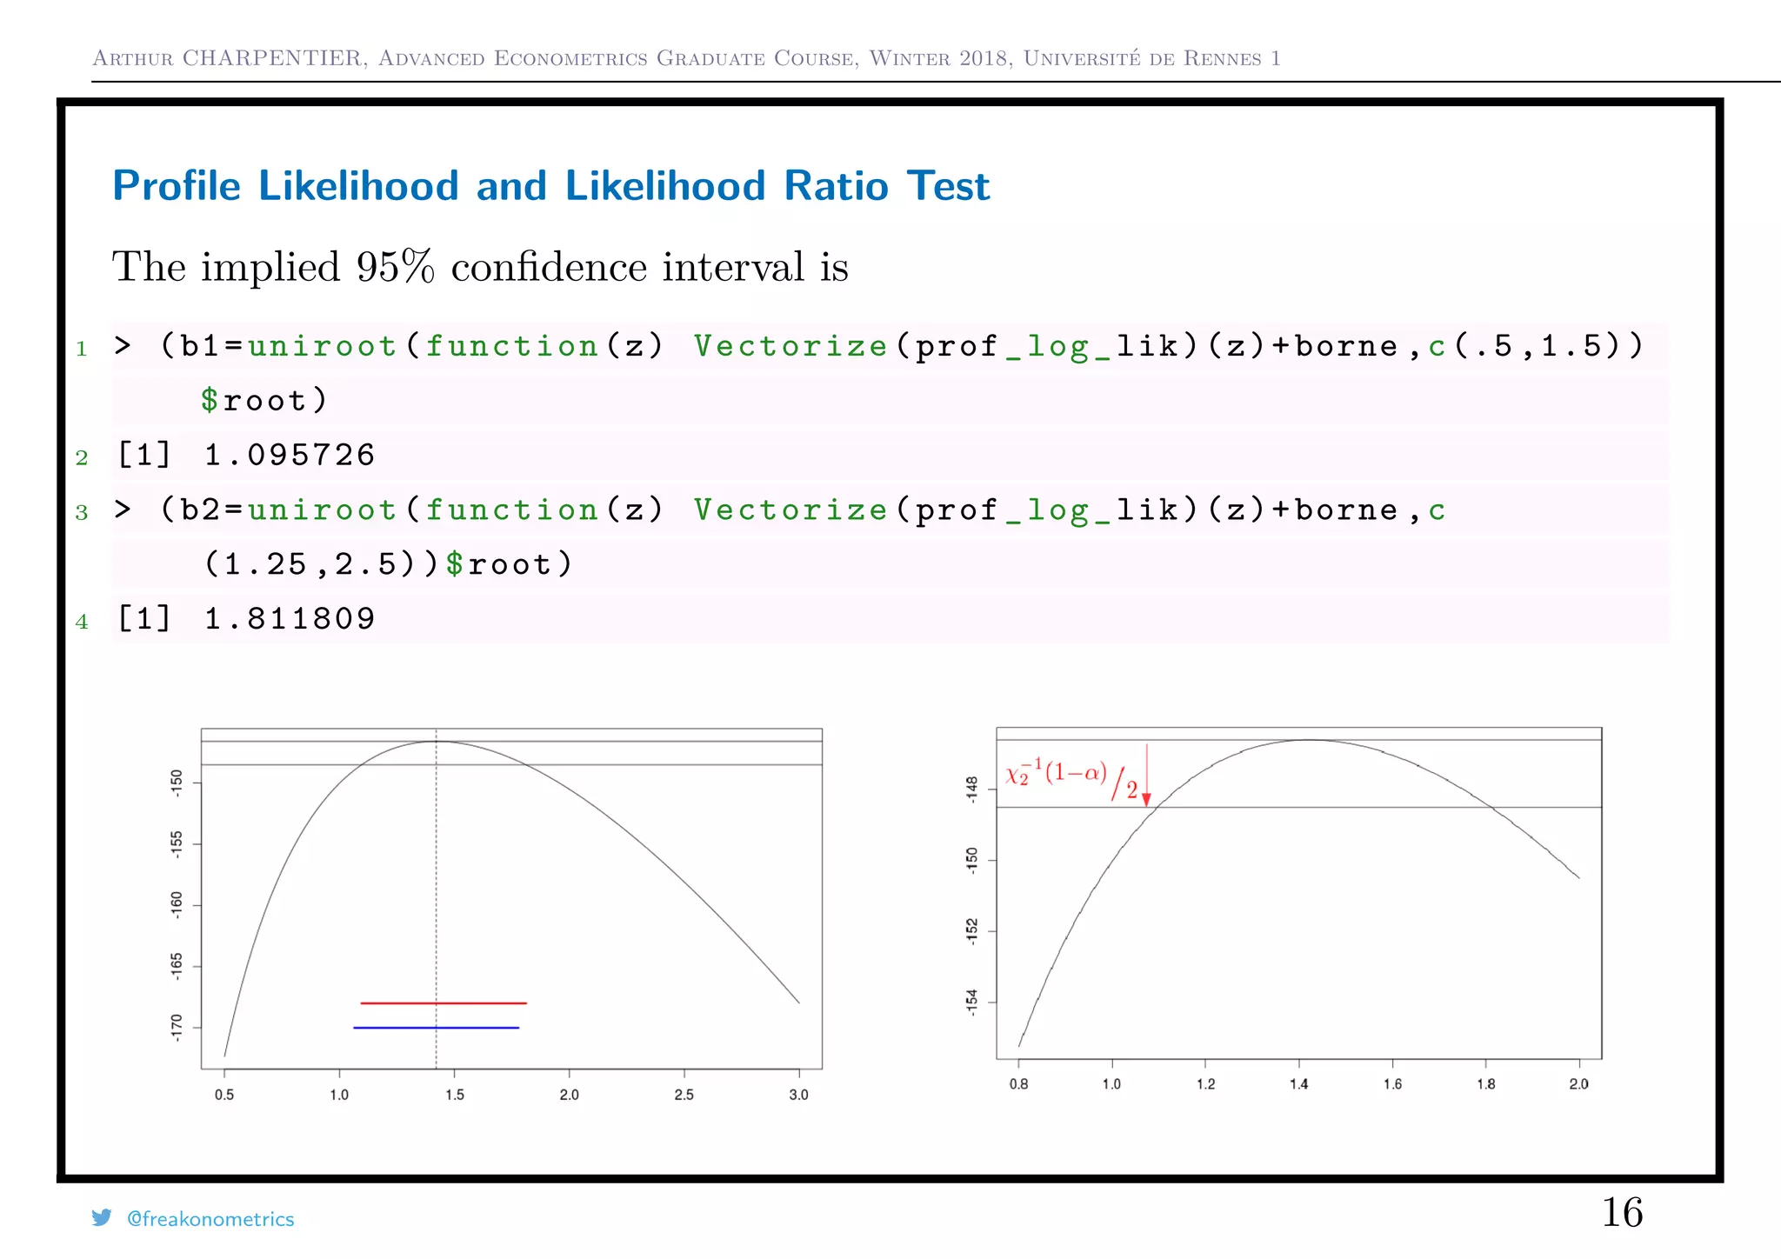Screen dimensions: 1781x1259
Task: Click the blue interval line in left plot
Action: pyautogui.click(x=436, y=1028)
